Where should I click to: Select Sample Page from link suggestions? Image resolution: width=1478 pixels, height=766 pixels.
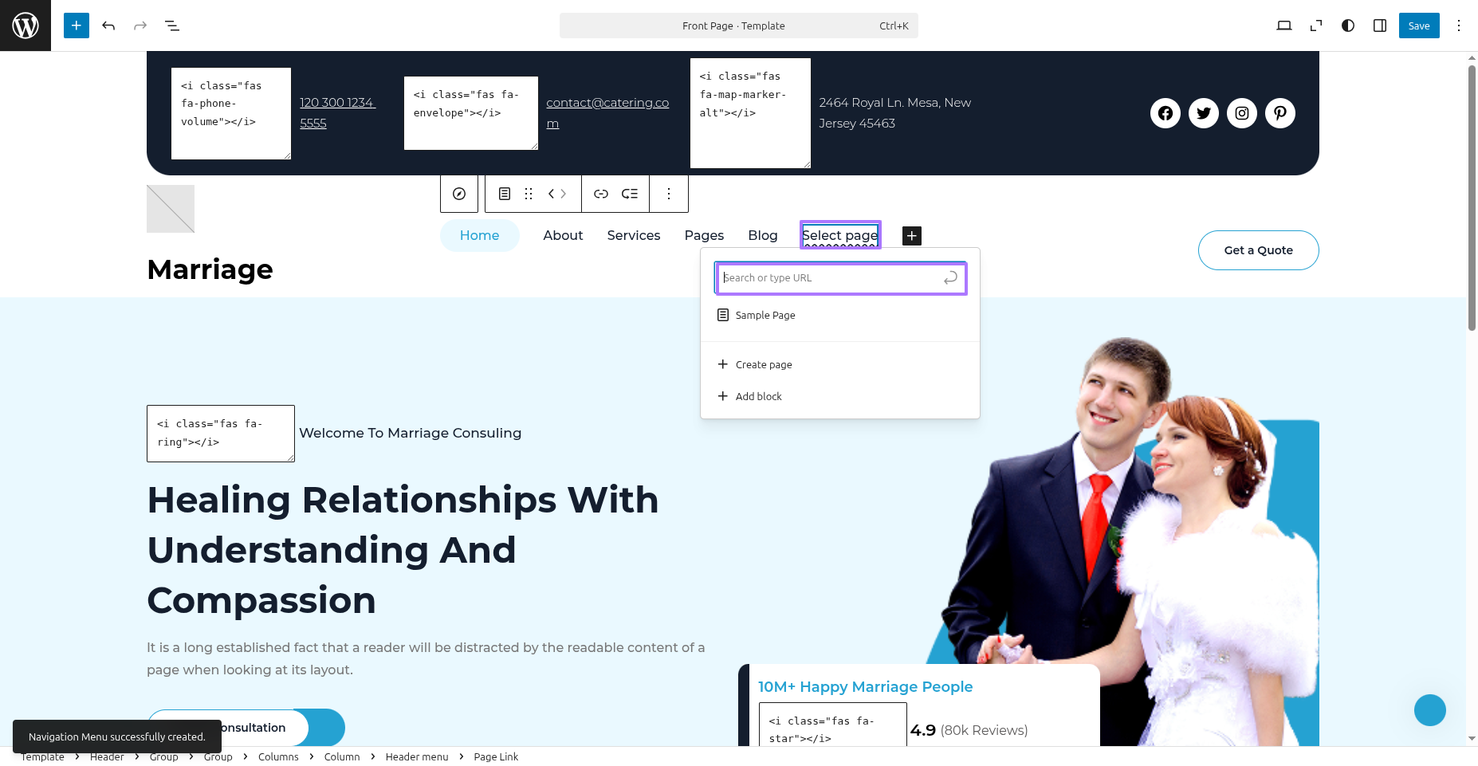765,315
